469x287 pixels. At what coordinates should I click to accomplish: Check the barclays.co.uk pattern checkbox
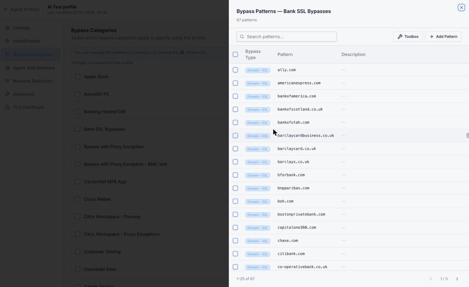[x=235, y=162]
